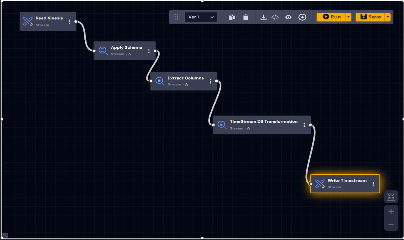The height and width of the screenshot is (240, 404).
Task: Click the Save button
Action: [x=370, y=17]
